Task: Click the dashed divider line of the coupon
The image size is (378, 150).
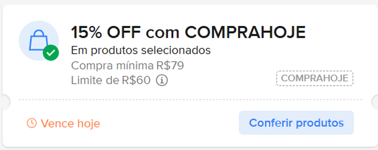Action: [190, 100]
